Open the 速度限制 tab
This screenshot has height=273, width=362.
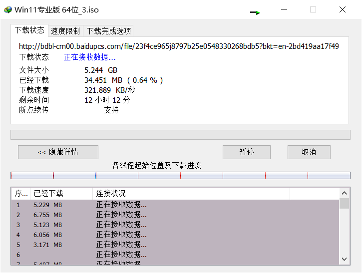(x=65, y=31)
